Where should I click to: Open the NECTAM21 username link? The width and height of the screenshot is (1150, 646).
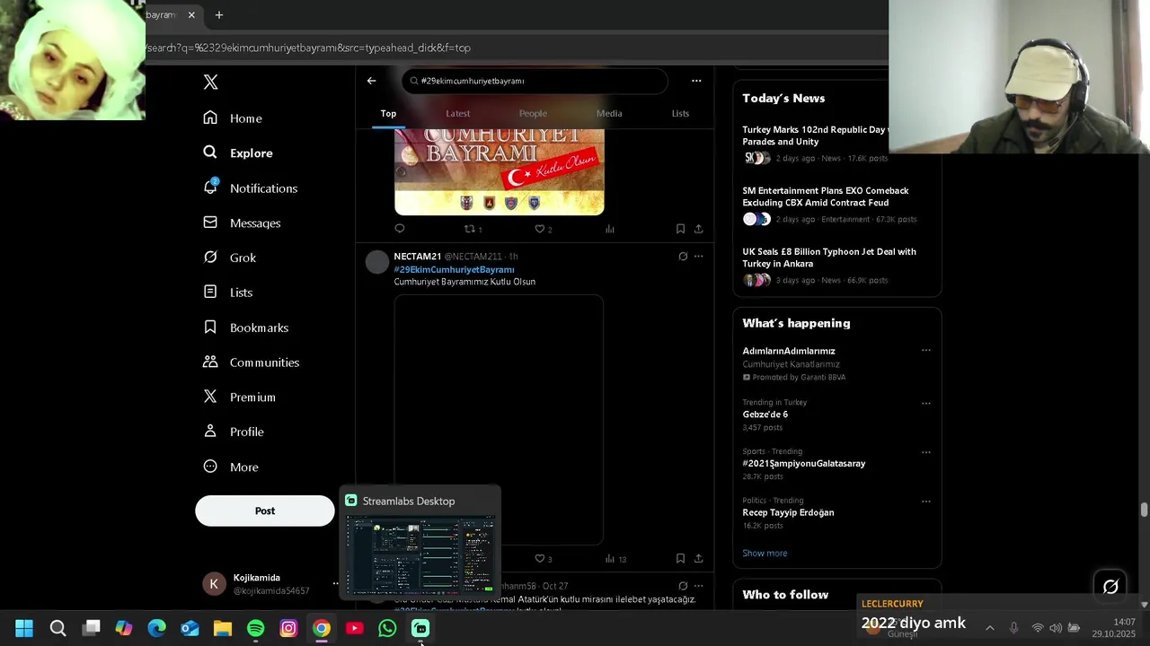(x=417, y=257)
